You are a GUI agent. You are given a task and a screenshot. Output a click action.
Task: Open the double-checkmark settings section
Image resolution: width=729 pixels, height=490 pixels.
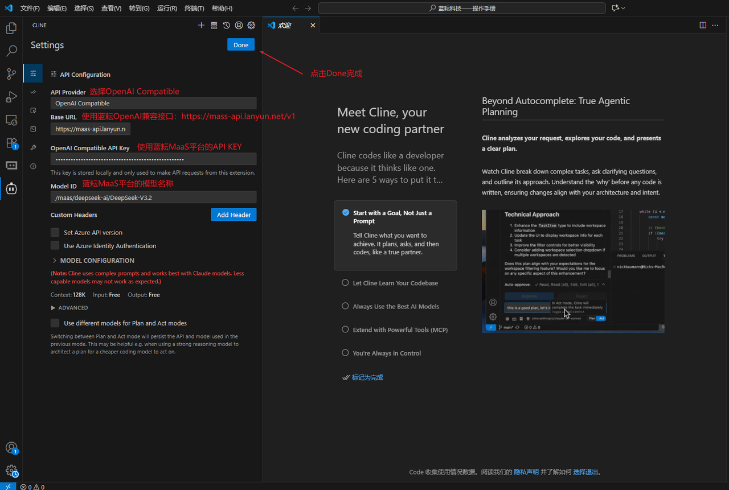[33, 92]
